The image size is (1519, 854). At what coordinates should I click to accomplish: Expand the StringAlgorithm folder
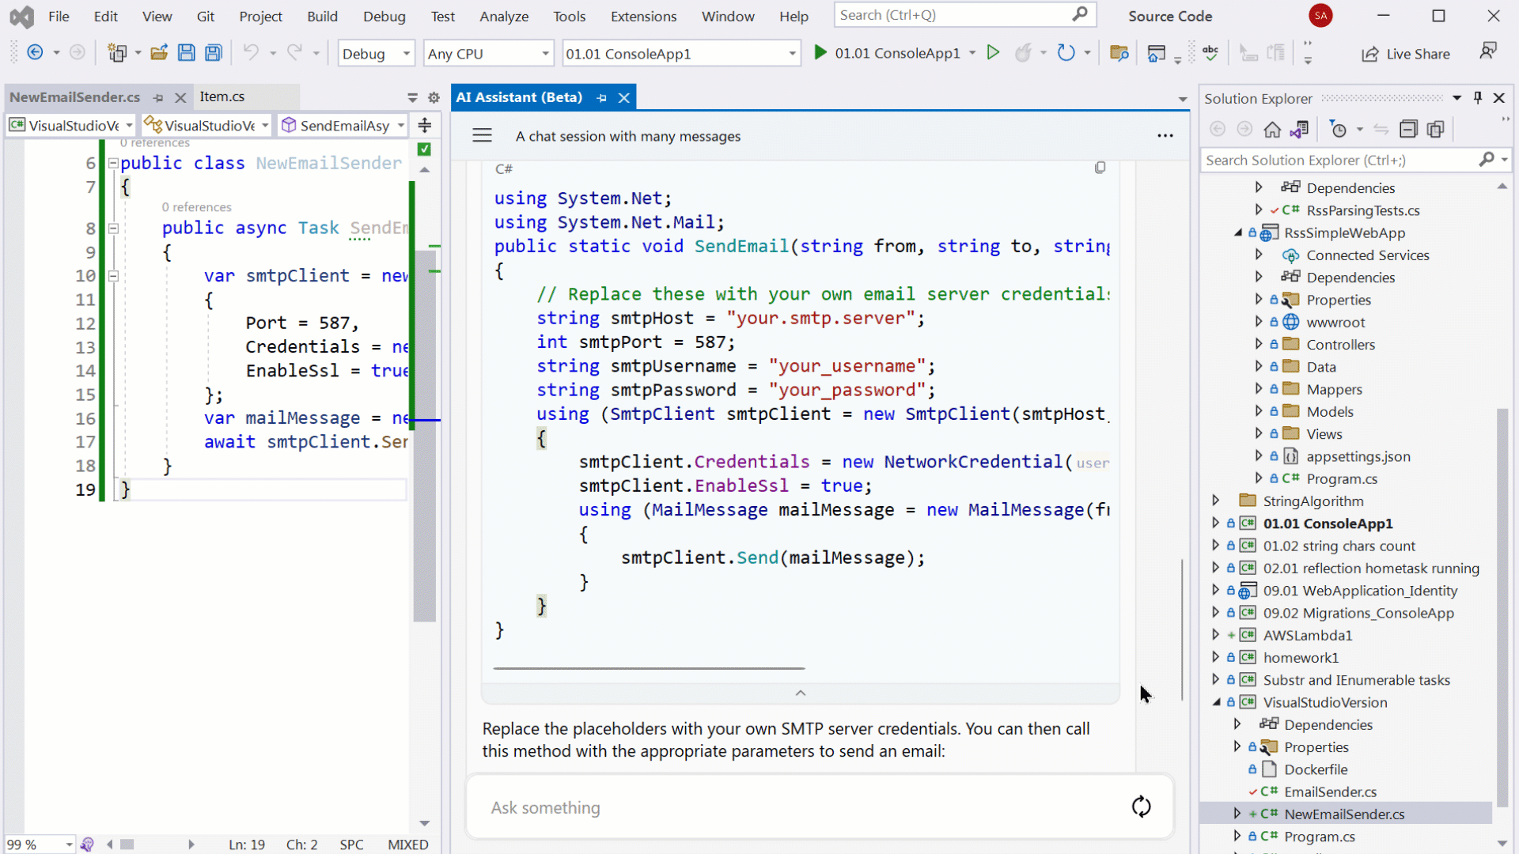[1216, 501]
